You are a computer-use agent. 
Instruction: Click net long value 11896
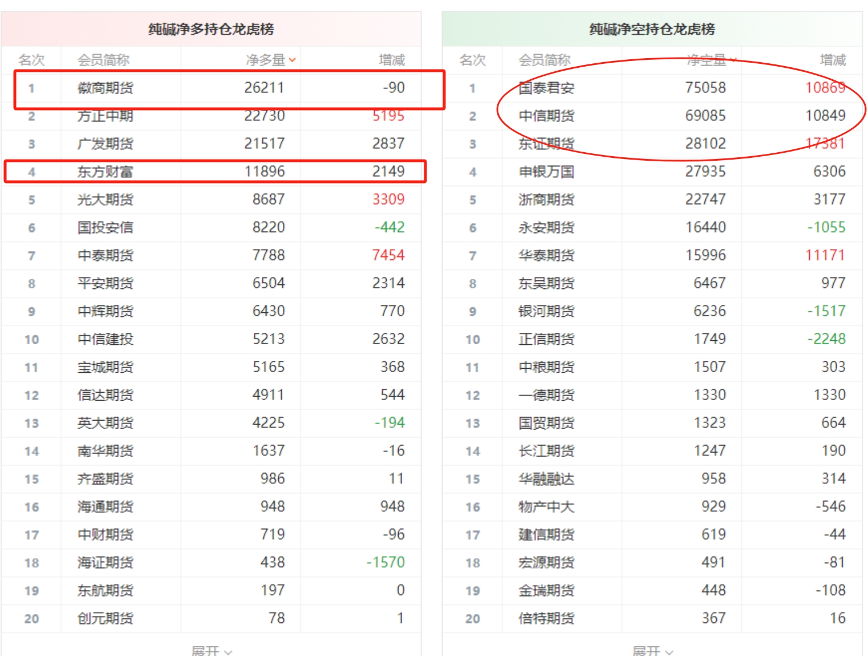tap(265, 172)
